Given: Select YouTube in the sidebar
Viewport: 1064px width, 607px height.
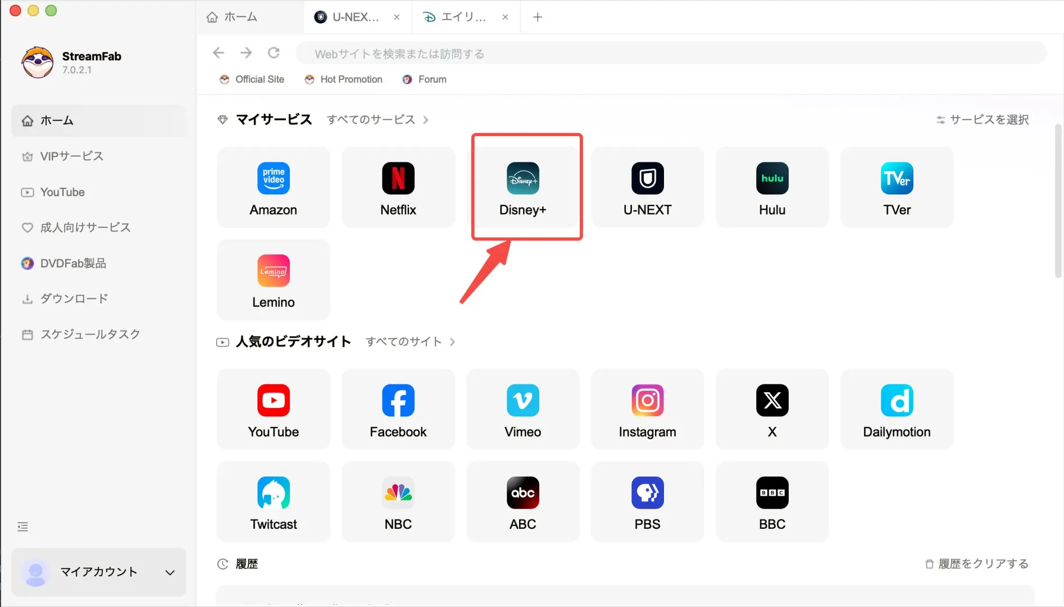Looking at the screenshot, I should (x=98, y=192).
